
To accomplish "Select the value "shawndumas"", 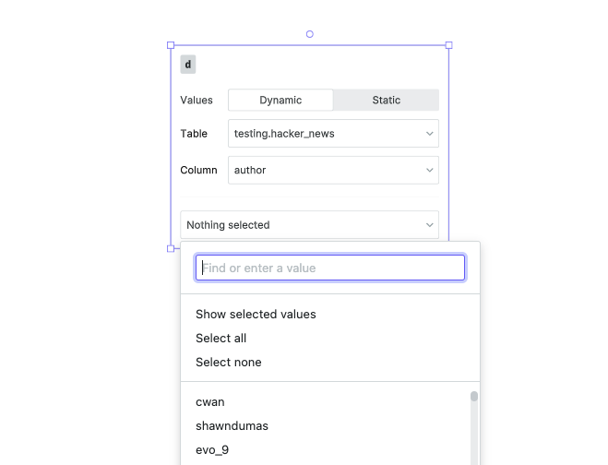I will (232, 426).
